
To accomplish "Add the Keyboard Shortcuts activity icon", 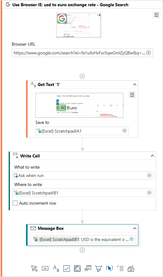I will coord(131,269).
